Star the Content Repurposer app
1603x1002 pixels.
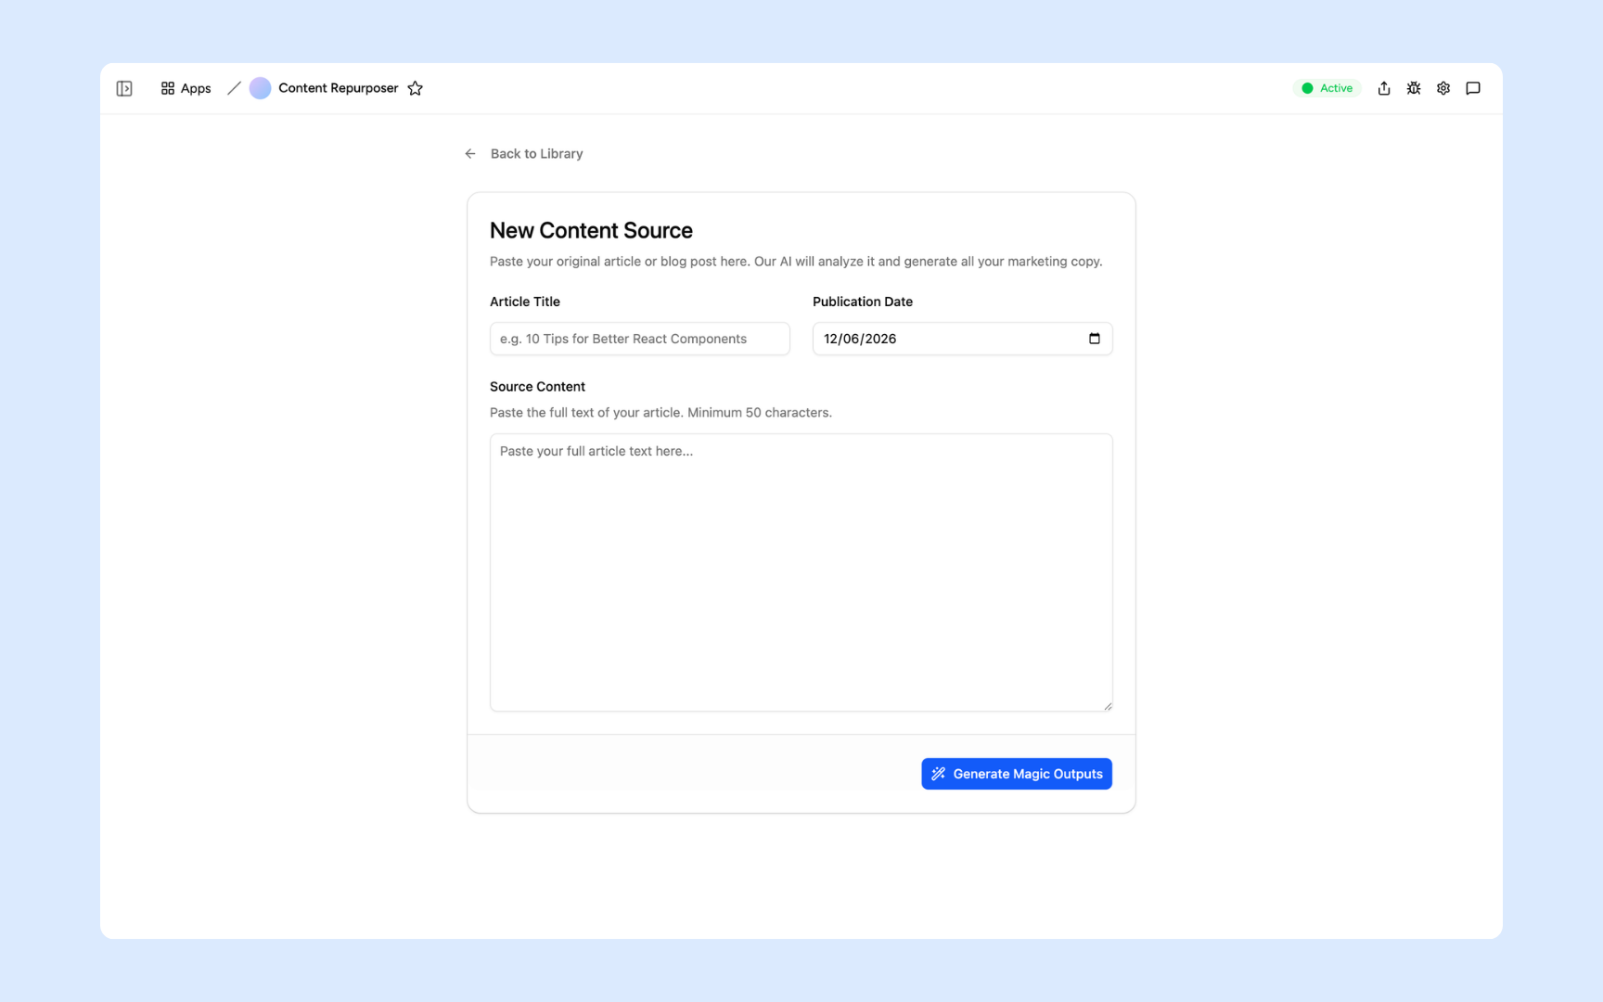tap(416, 88)
